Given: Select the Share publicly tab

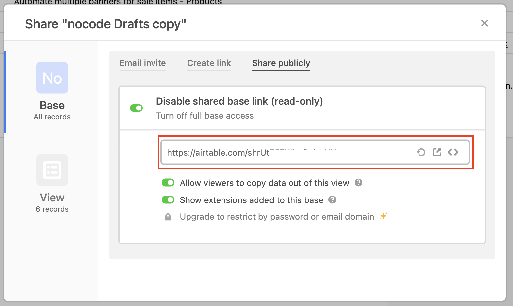Looking at the screenshot, I should pos(281,63).
